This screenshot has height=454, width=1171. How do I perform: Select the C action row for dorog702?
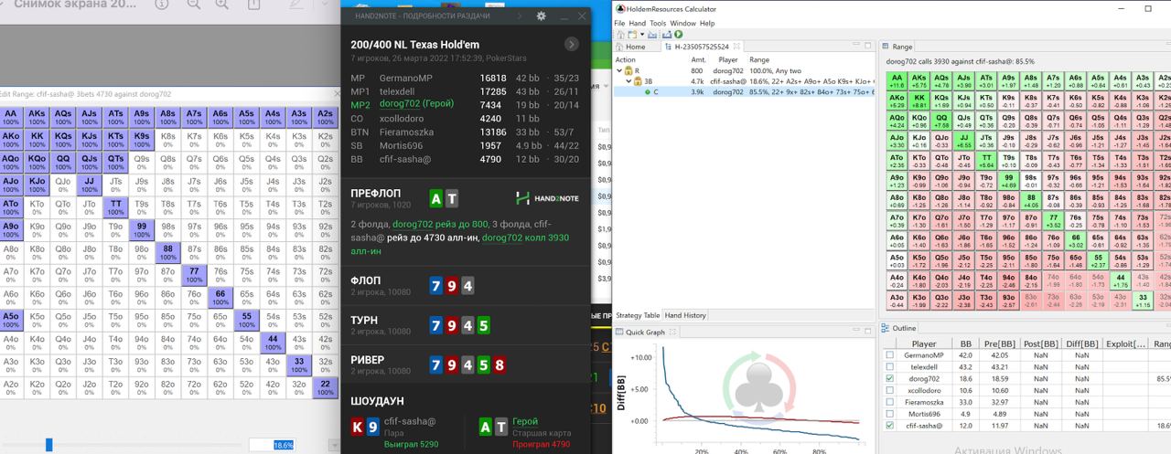click(x=745, y=91)
